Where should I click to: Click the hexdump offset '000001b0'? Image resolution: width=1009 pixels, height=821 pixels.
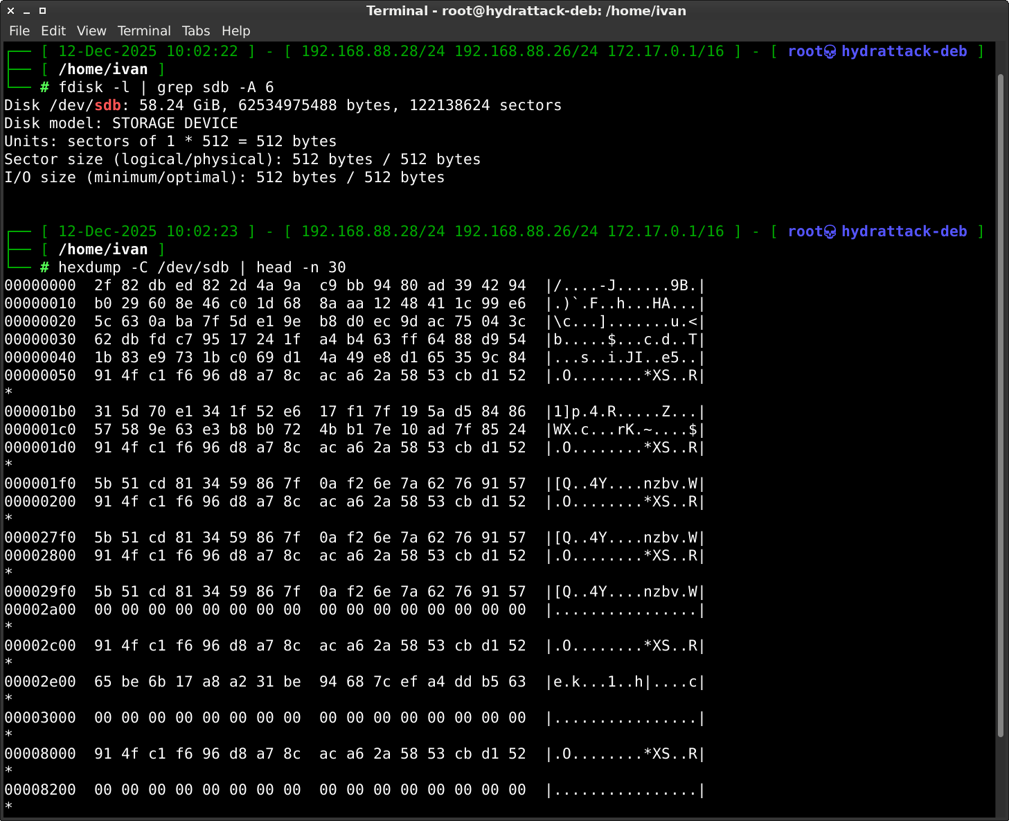(x=40, y=412)
